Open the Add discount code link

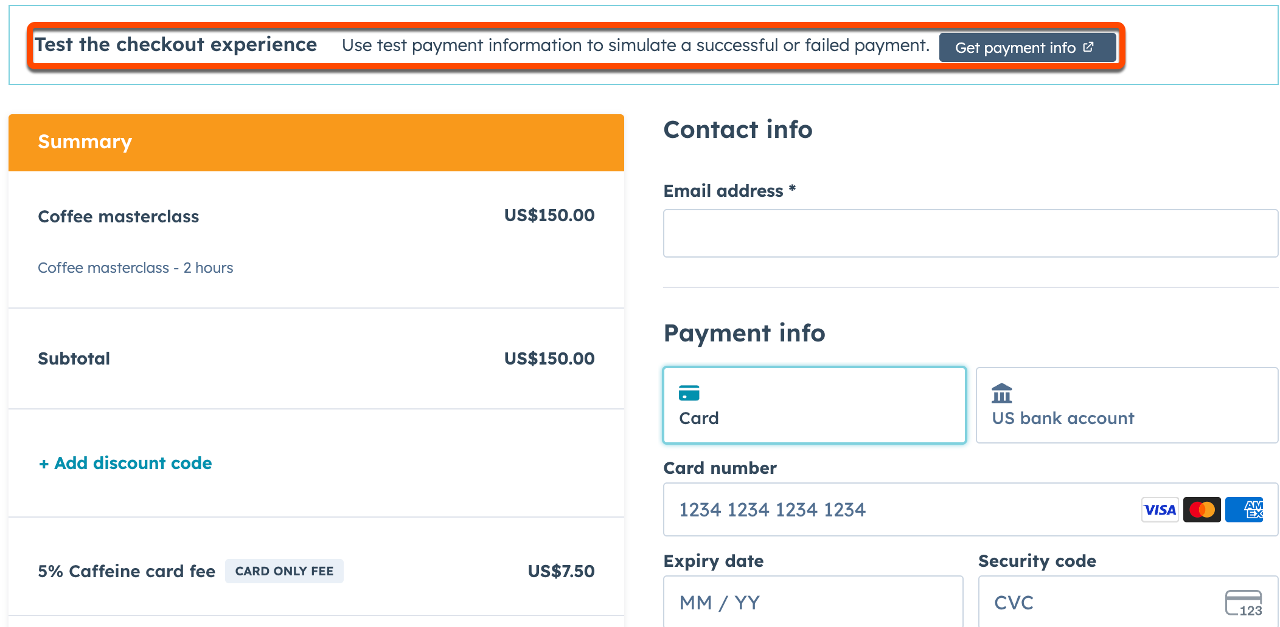coord(125,463)
